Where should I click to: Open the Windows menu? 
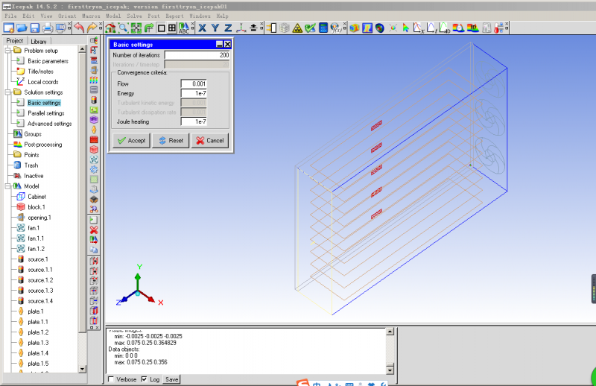click(x=200, y=16)
